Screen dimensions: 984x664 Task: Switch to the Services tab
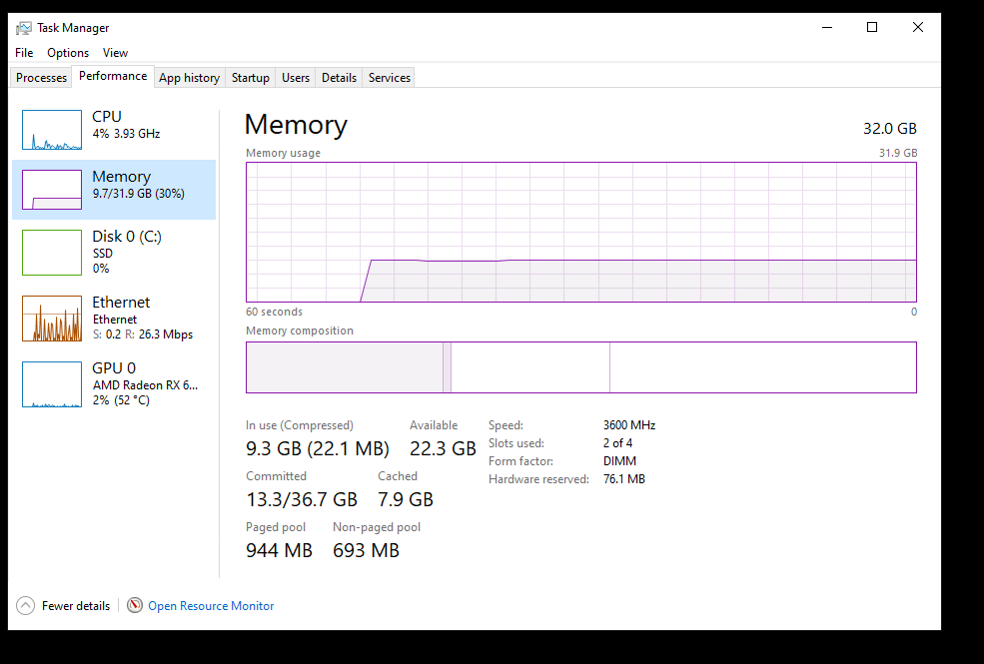389,78
